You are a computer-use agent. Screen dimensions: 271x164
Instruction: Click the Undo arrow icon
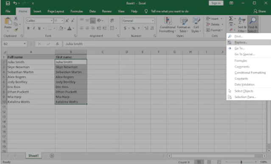coord(15,3)
